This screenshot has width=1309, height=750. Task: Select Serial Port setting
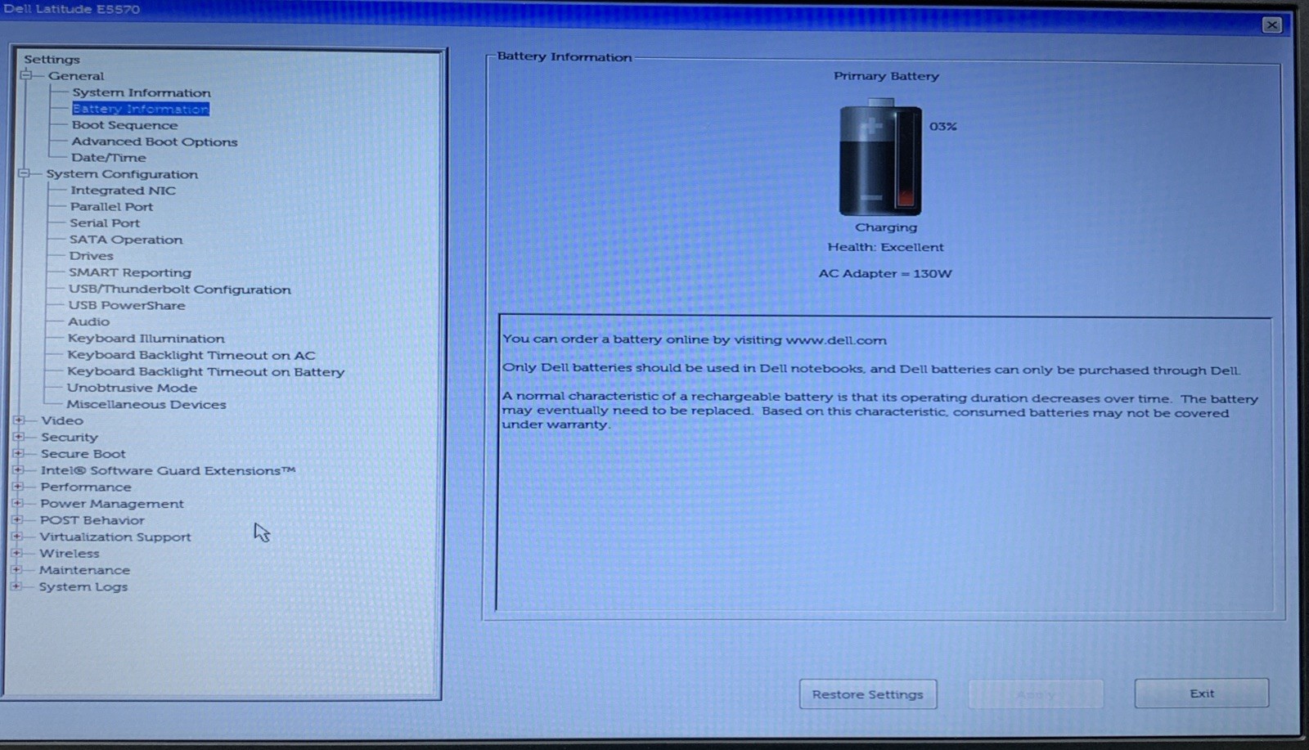point(105,222)
